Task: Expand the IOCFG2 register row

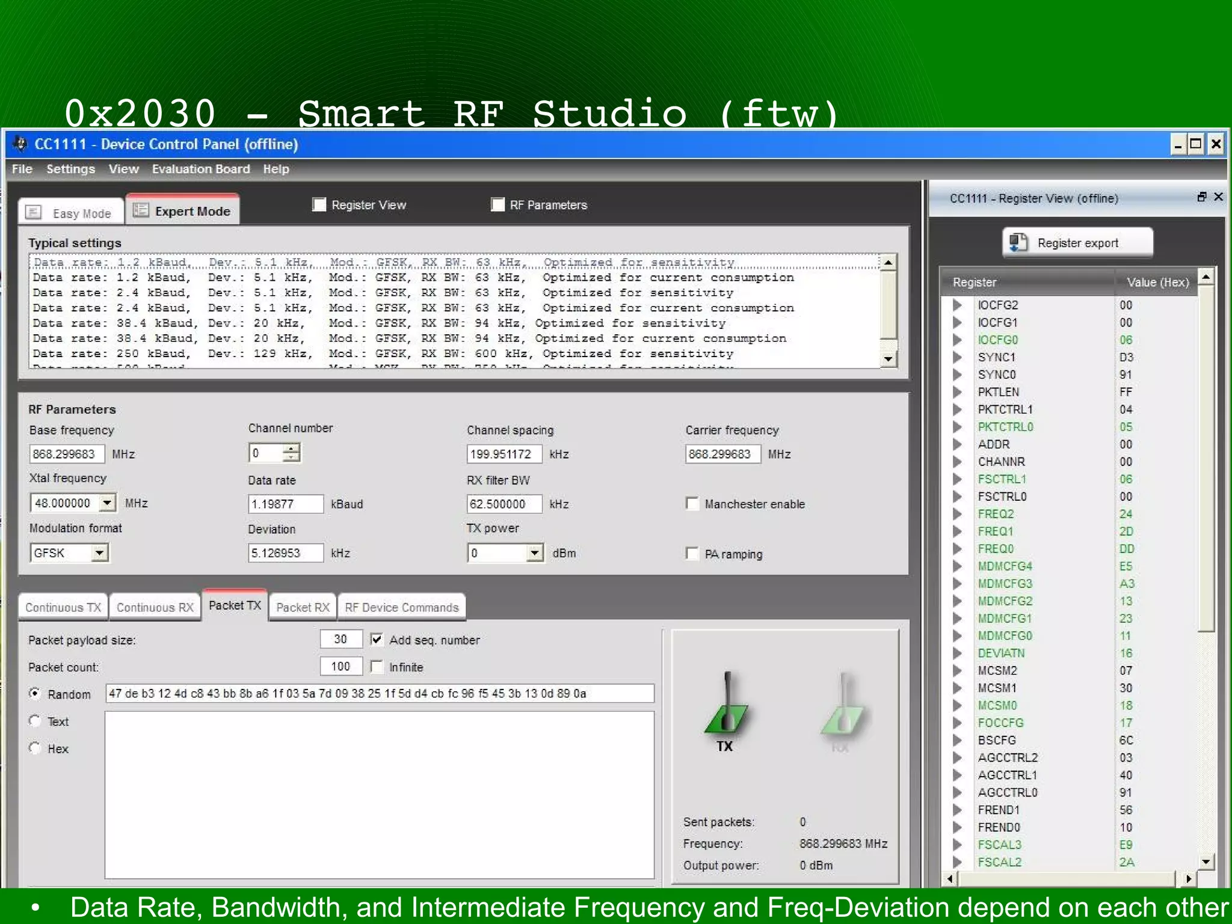Action: click(x=956, y=305)
